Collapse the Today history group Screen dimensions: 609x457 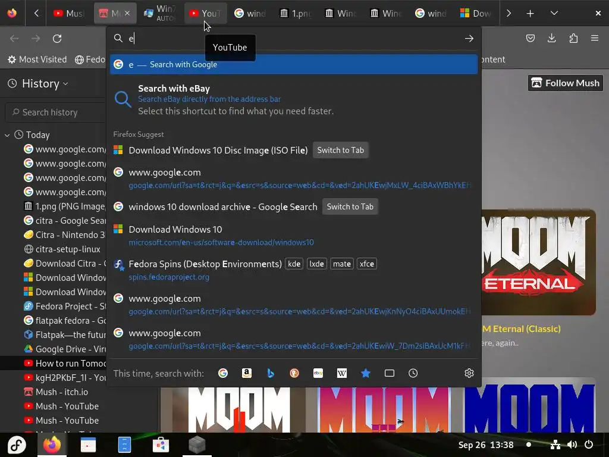7,135
